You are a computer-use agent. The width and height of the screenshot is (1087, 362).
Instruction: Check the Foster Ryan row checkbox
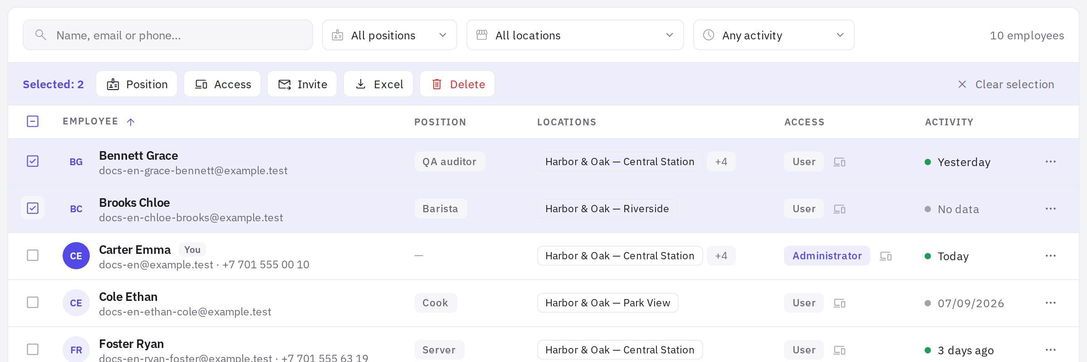[33, 349]
